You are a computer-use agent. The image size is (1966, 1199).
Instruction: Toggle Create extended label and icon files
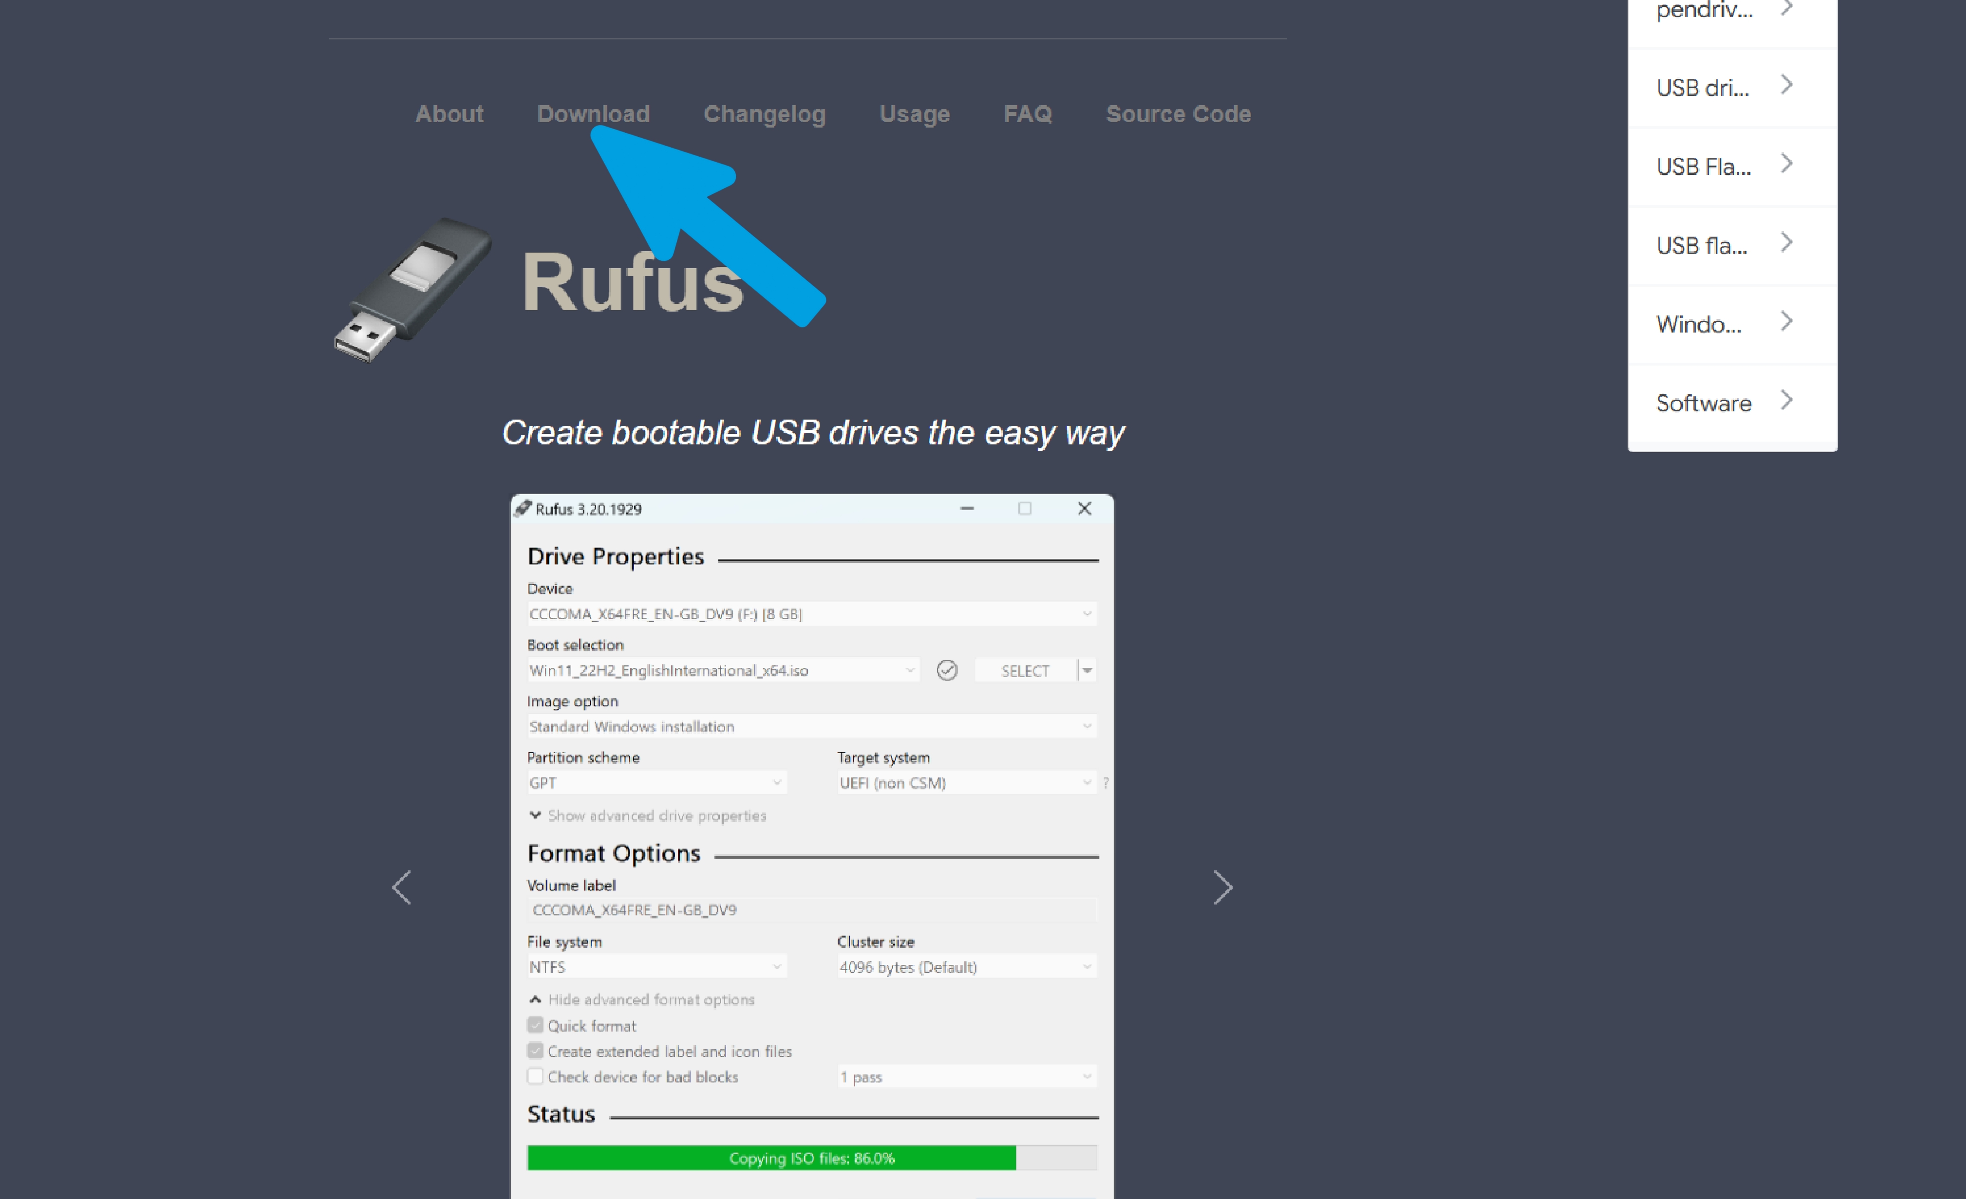pos(535,1051)
